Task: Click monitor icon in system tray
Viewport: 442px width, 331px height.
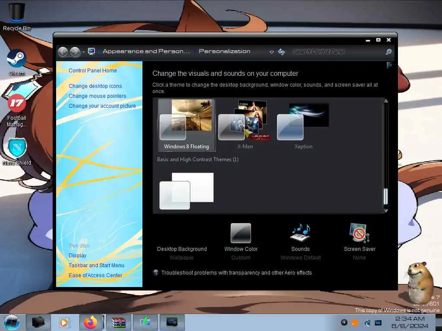Action: (378, 323)
